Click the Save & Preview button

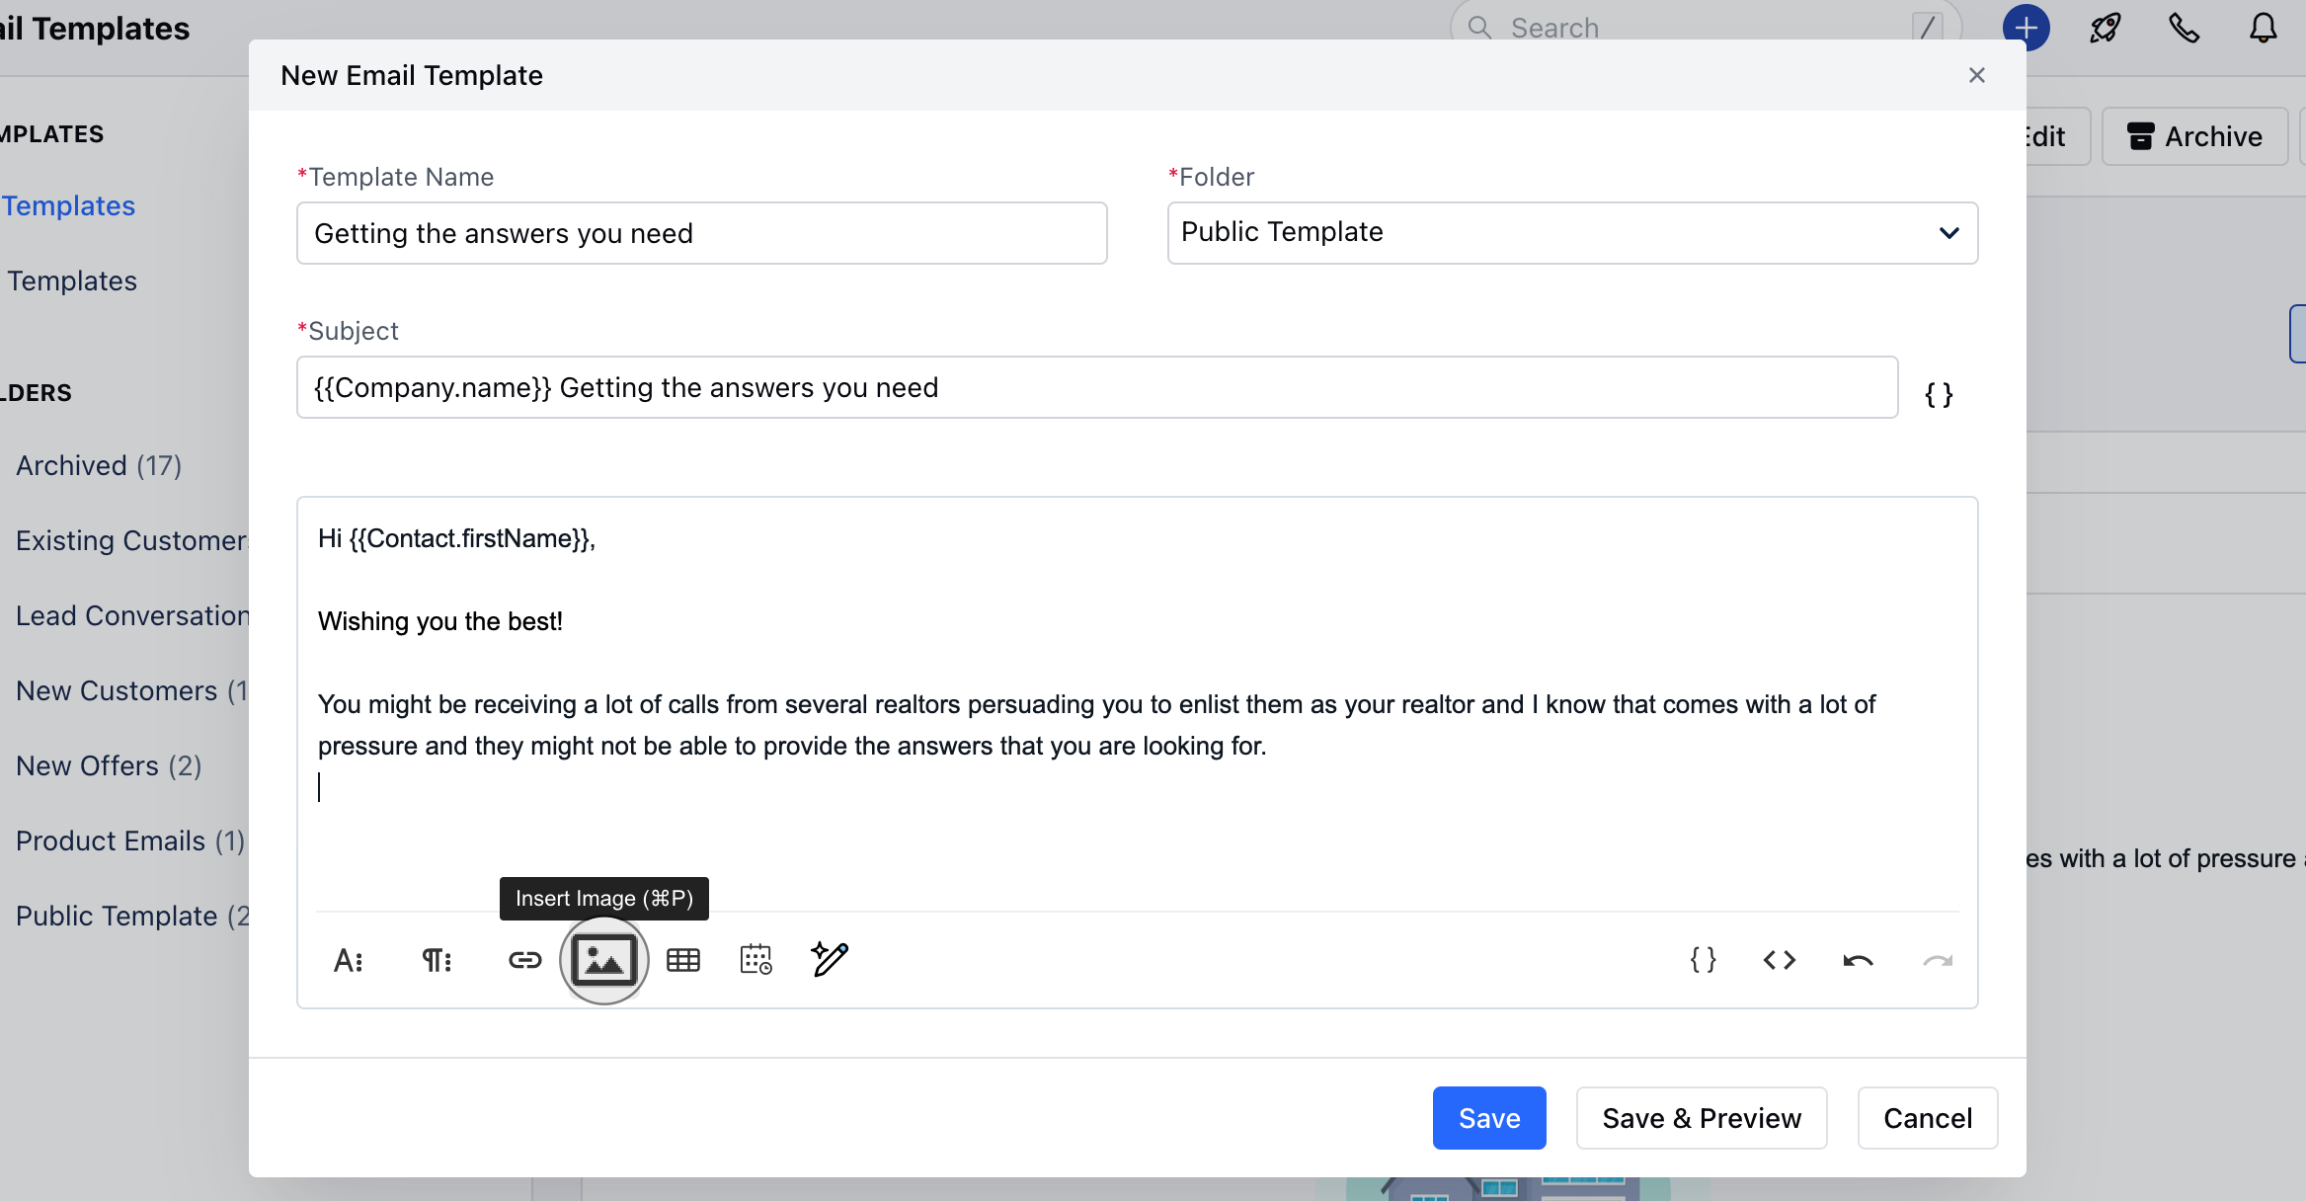click(x=1701, y=1118)
